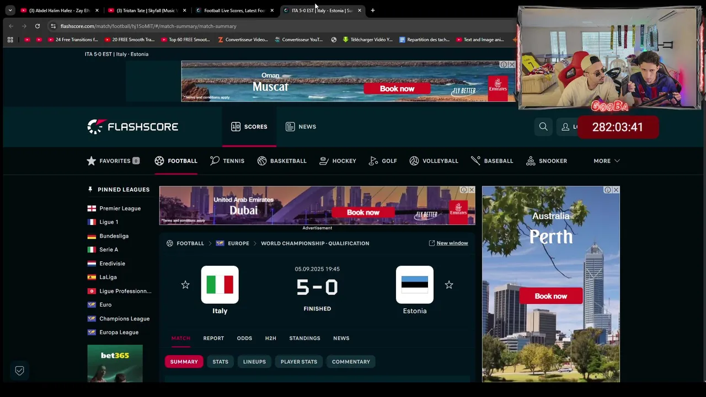This screenshot has height=397, width=706.
Task: Open Champions League pinned league
Action: (119, 319)
